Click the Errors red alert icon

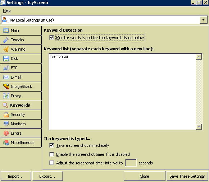(x=6, y=133)
